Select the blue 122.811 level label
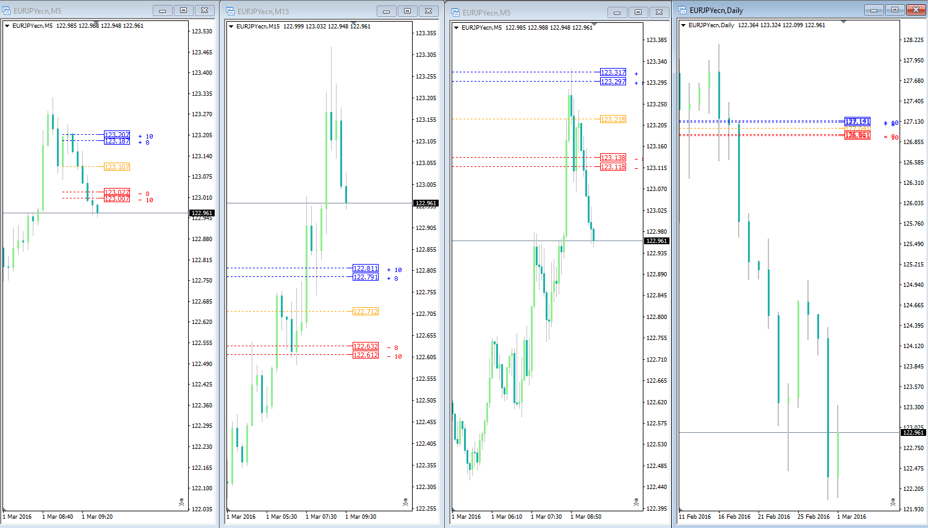The image size is (928, 528). pos(366,268)
